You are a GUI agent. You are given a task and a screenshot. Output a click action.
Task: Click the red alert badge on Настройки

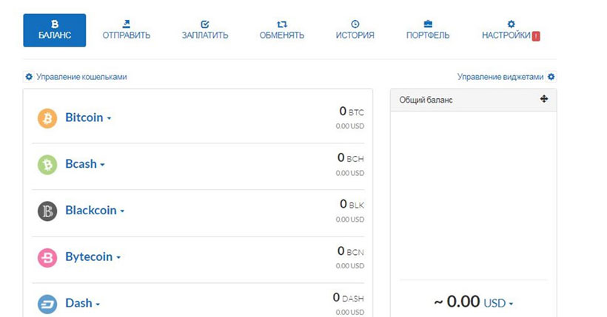tap(536, 36)
